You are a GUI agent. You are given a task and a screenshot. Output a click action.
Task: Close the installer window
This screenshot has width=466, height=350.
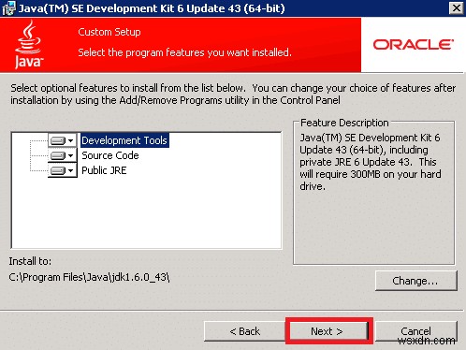[x=457, y=8]
